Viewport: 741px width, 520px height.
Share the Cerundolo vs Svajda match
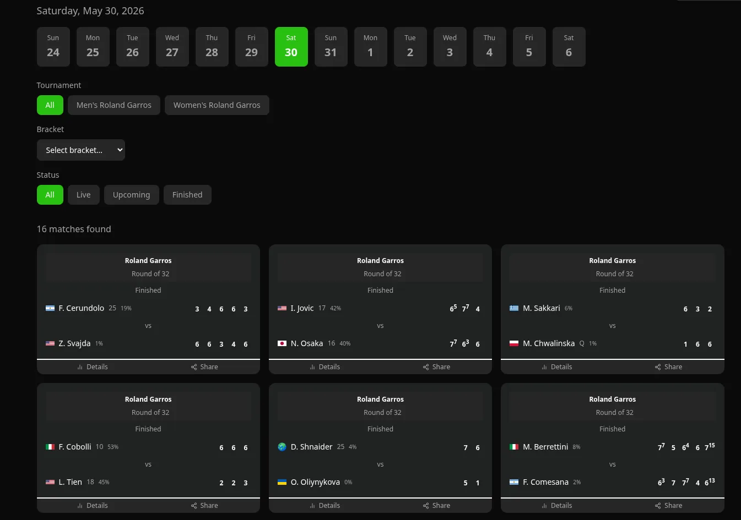coord(204,367)
